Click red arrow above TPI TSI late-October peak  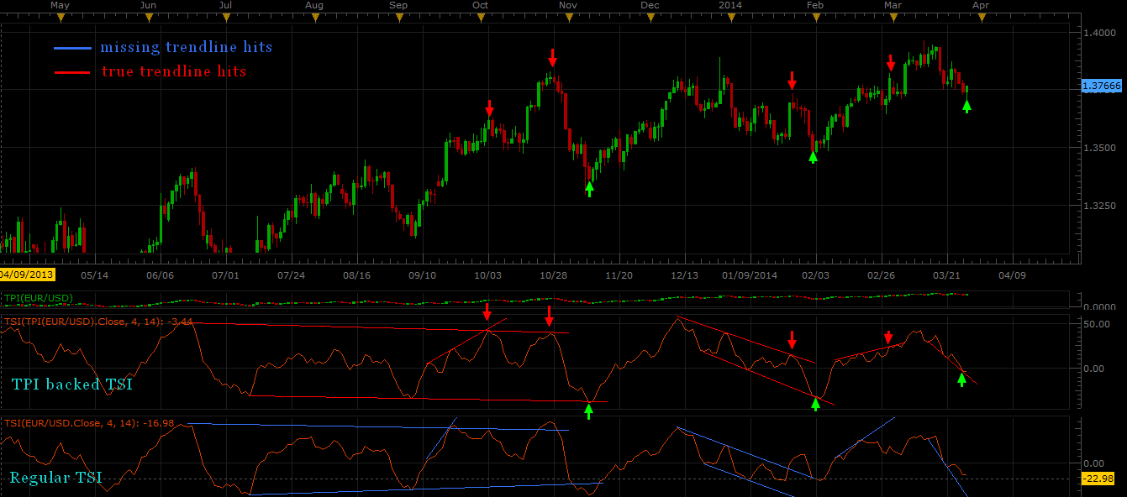point(549,316)
